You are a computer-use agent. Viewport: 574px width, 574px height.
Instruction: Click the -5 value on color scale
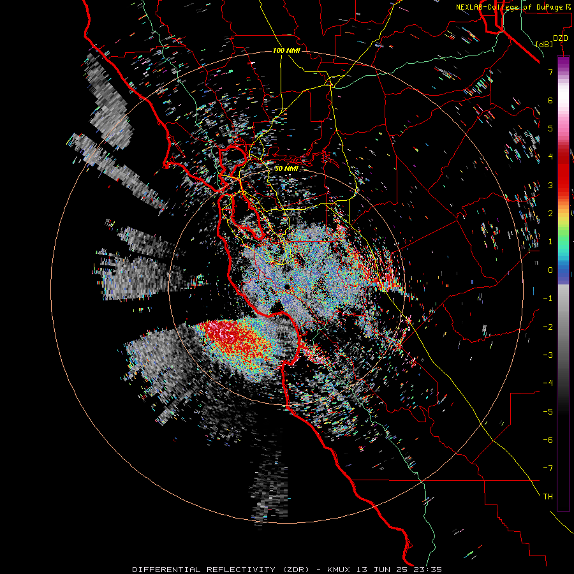[x=548, y=412]
